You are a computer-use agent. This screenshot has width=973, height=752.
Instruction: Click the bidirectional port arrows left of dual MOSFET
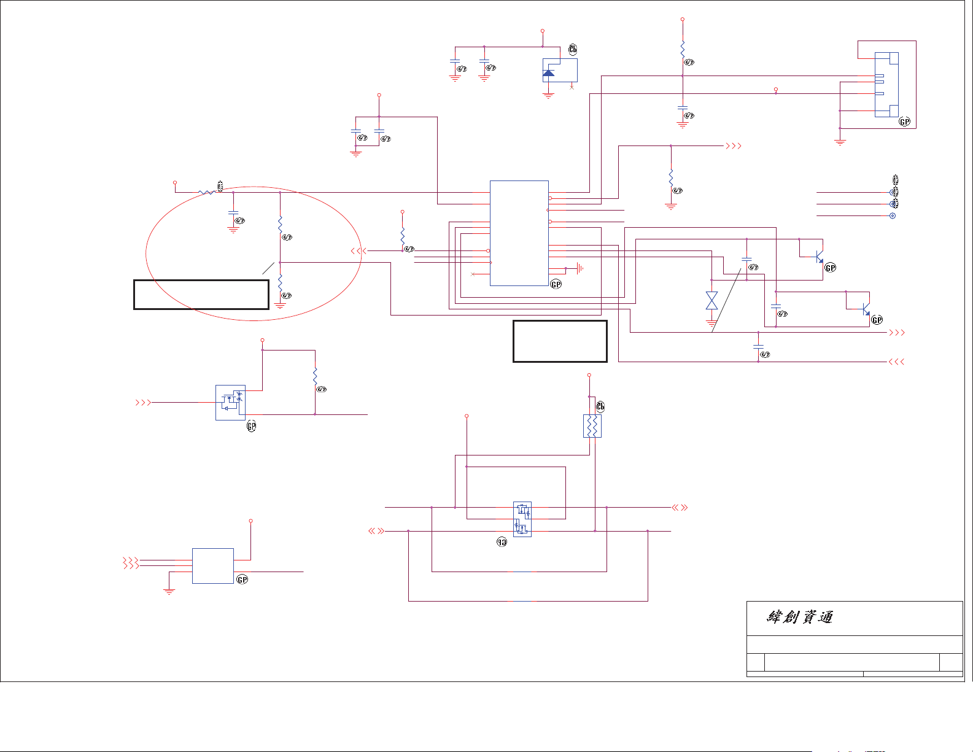click(376, 531)
